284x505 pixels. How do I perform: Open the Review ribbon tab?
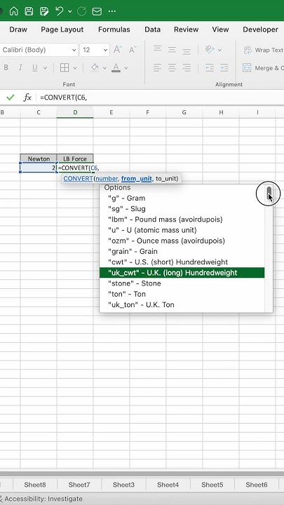click(x=186, y=29)
